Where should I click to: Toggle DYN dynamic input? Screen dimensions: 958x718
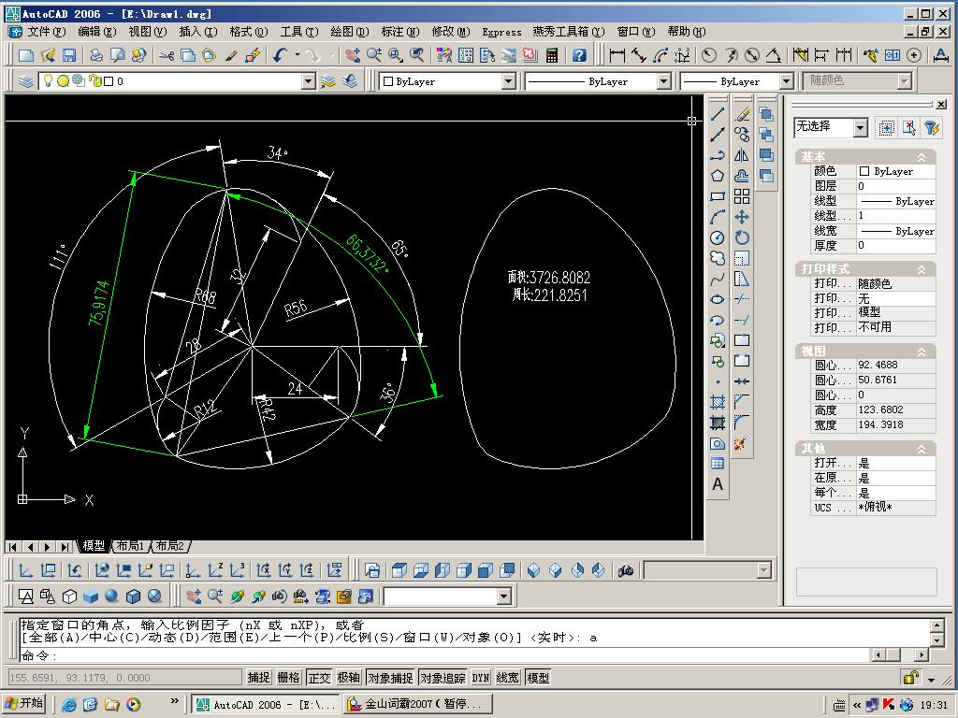(x=481, y=677)
